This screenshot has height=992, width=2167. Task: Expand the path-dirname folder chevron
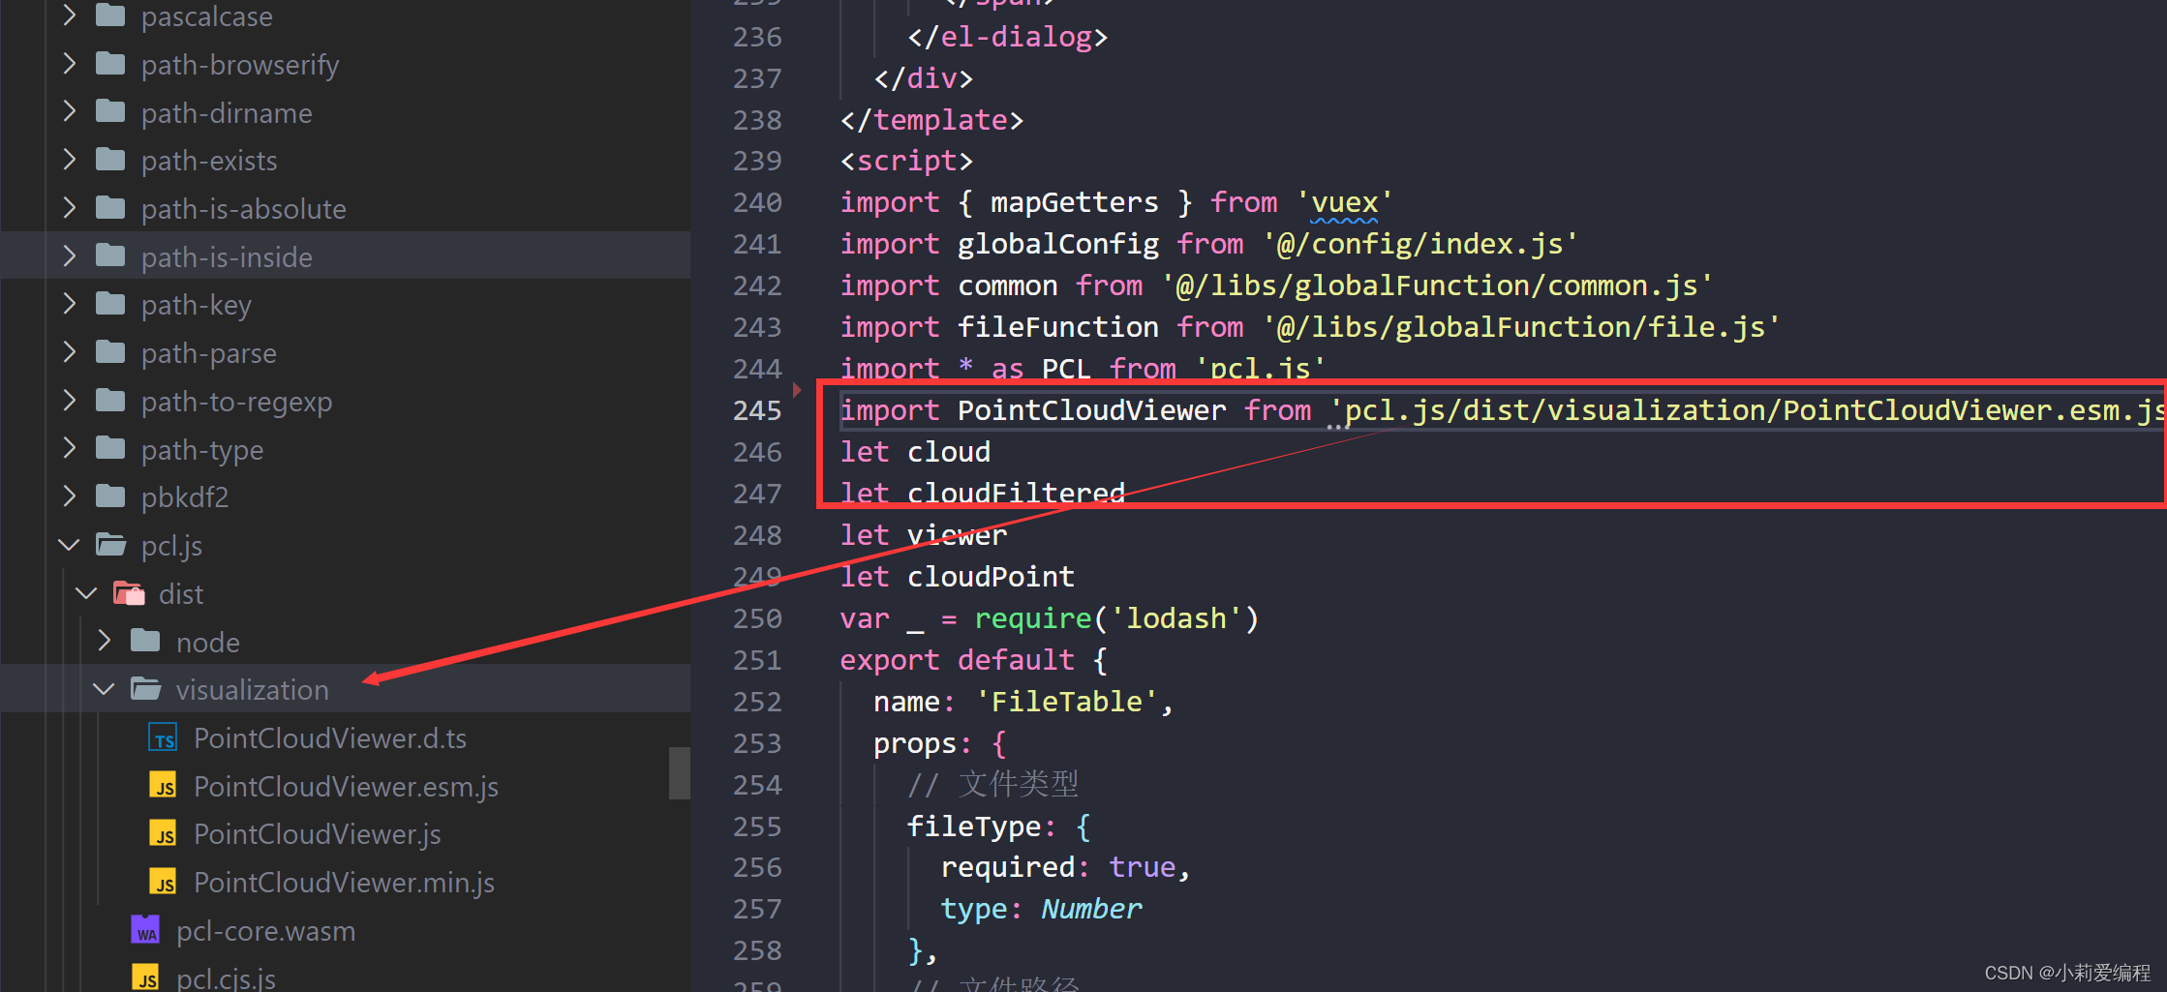69,112
